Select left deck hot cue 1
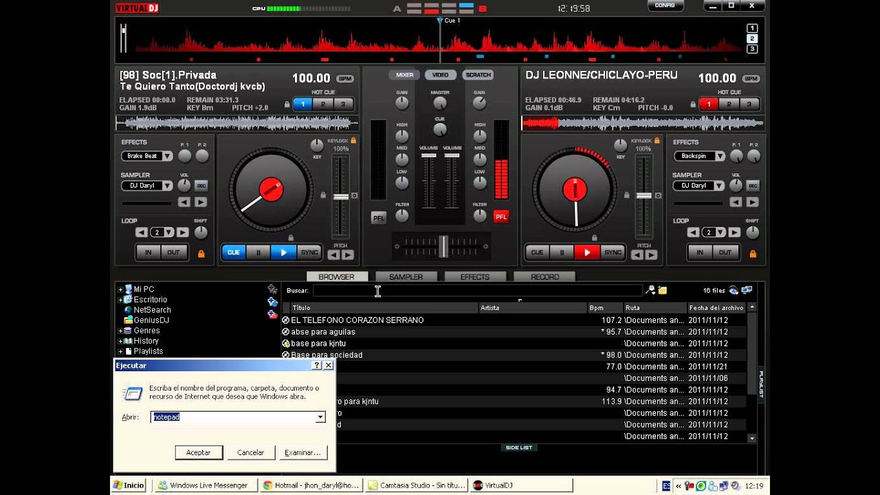 (x=302, y=104)
